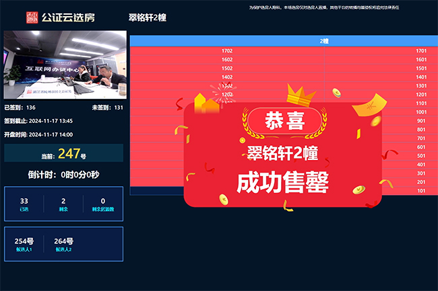This screenshot has height=291, width=438.
Task: Select room 1502 cell
Action: (227, 69)
